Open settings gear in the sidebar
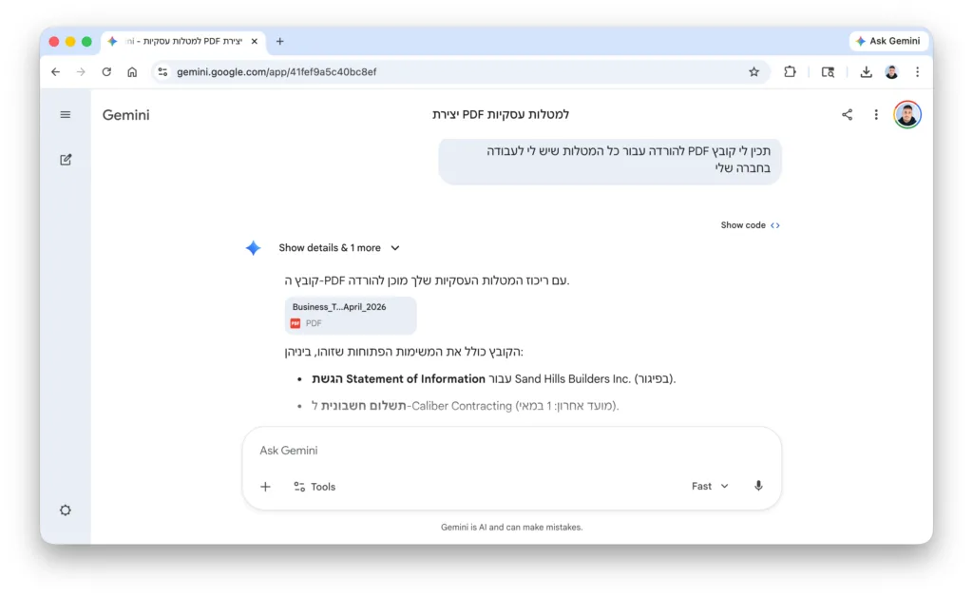Image resolution: width=973 pixels, height=597 pixels. click(x=66, y=510)
